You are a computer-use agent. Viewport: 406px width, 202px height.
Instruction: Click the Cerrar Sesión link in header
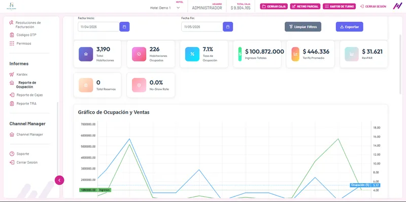pyautogui.click(x=373, y=7)
